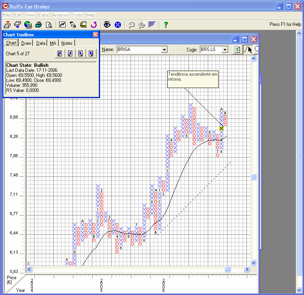Screen dimensions: 304x295
Task: Click the purple undo arrow icon
Action: [93, 25]
